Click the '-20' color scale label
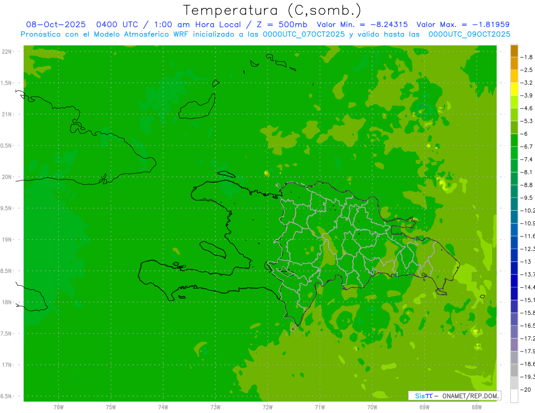 tap(526, 390)
